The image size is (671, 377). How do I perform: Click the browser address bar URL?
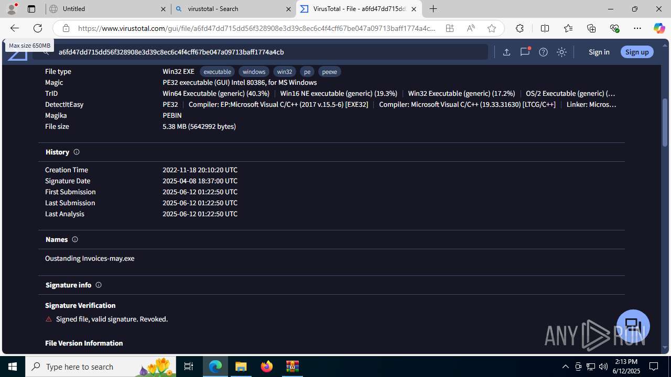(x=257, y=28)
